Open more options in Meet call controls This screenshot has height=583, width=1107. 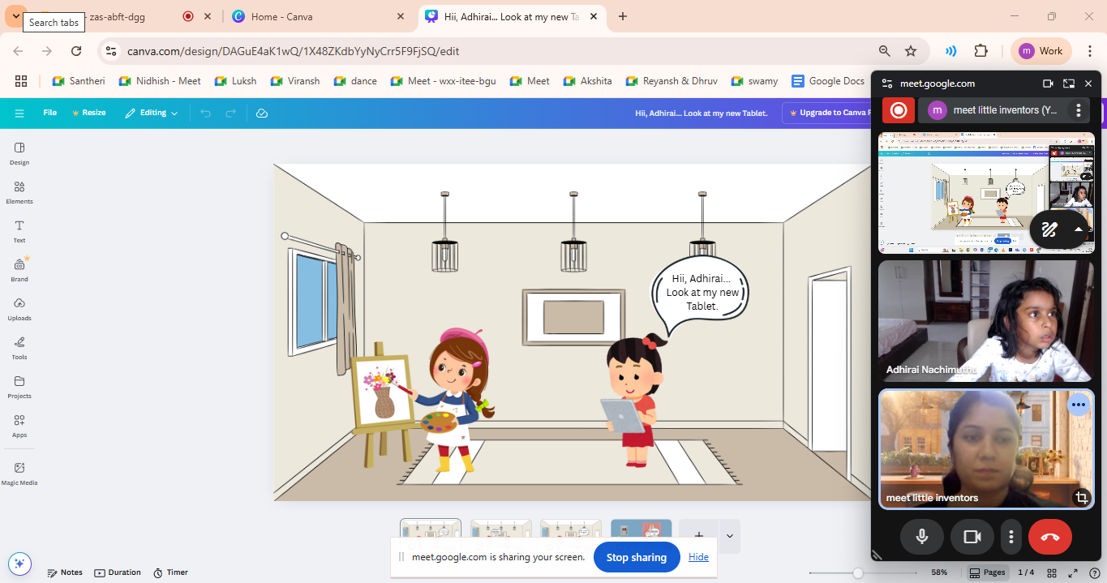[x=1010, y=537]
